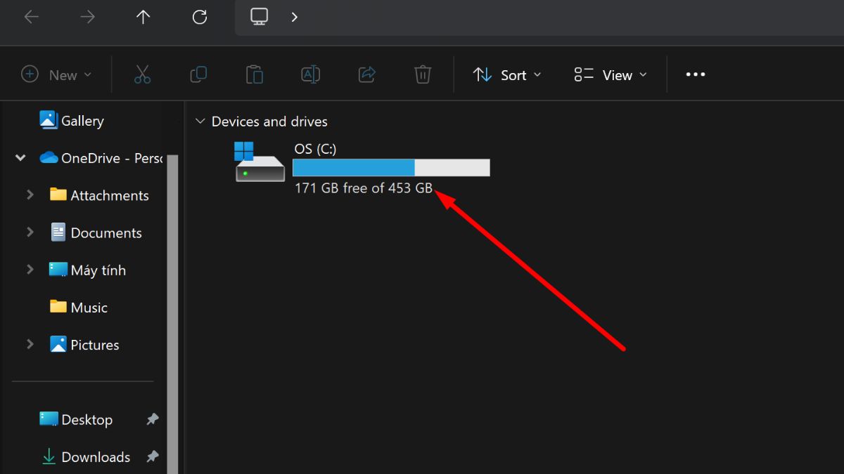The image size is (844, 474).
Task: Open the See more ellipsis menu
Action: 696,74
